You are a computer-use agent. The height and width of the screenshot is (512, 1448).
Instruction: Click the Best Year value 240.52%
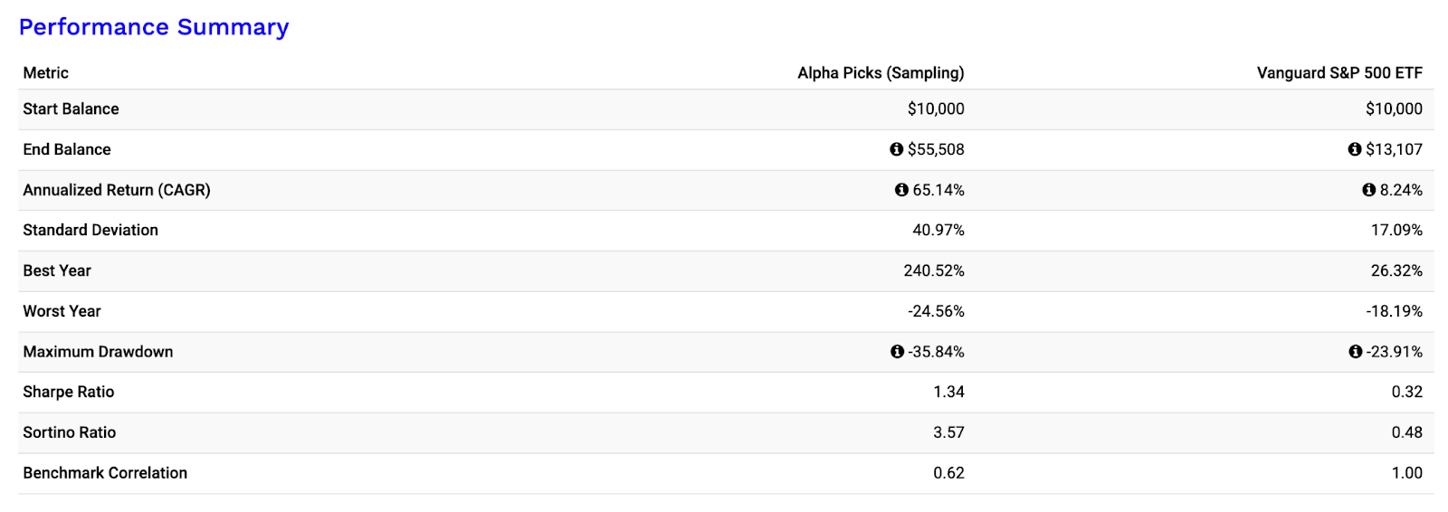click(x=934, y=270)
